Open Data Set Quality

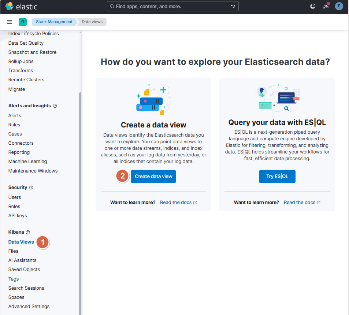[26, 43]
